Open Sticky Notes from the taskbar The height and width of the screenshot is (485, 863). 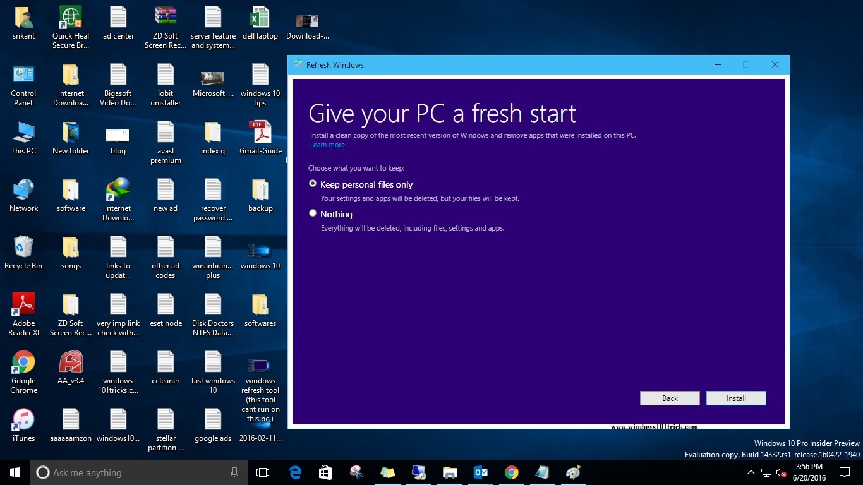(x=387, y=472)
